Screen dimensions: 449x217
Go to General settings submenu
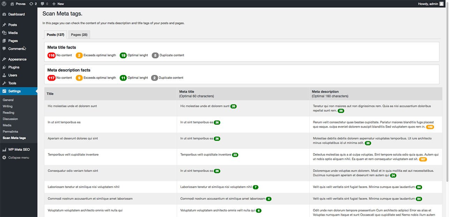click(8, 100)
